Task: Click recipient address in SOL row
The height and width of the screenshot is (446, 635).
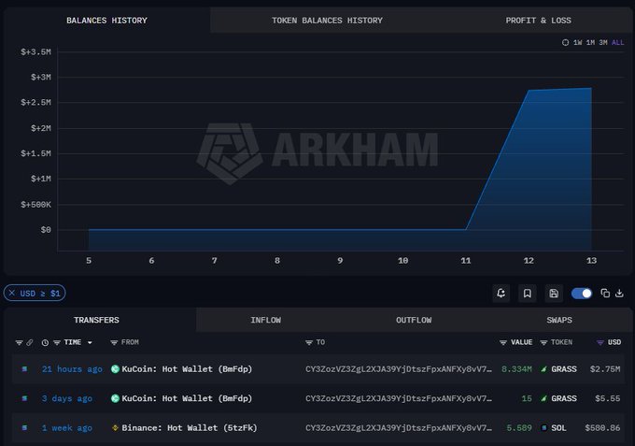Action: click(399, 427)
